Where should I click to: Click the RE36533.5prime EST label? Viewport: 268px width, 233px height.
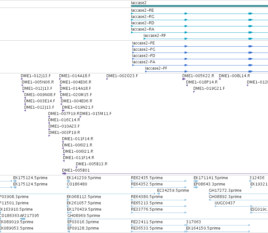coord(147,228)
